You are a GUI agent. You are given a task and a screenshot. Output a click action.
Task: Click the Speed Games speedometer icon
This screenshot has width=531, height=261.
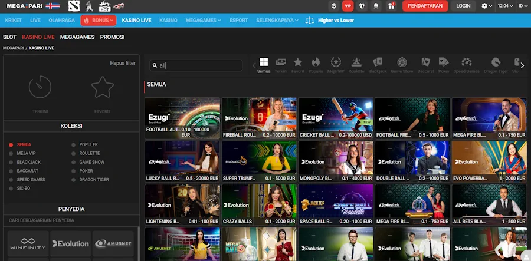coord(467,62)
